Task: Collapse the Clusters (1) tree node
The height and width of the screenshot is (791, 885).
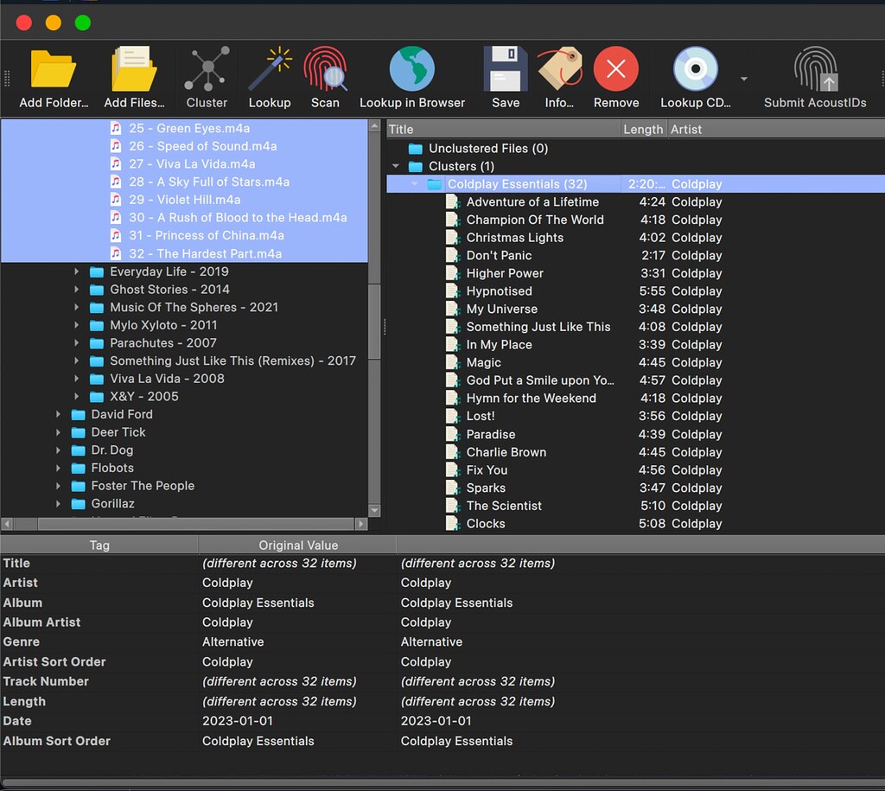Action: (x=396, y=166)
